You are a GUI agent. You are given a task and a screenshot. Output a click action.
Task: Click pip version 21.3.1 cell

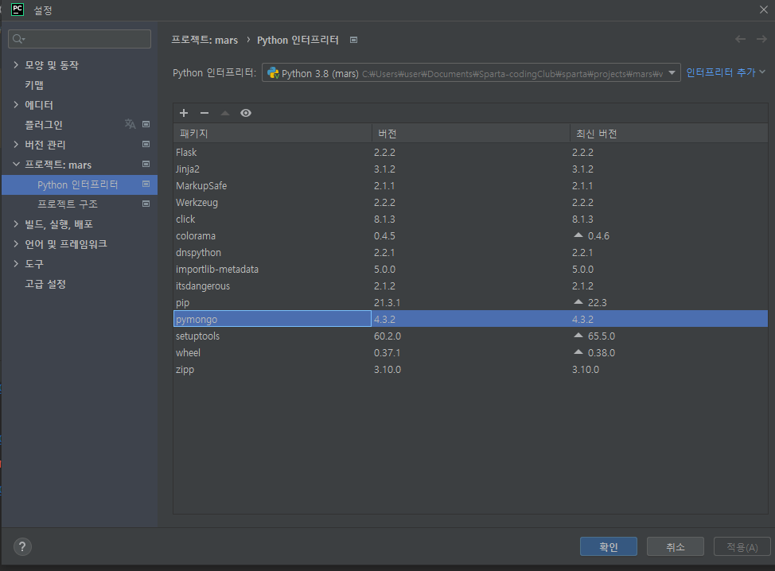click(387, 303)
